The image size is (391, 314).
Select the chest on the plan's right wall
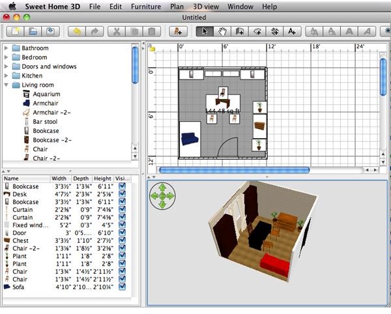click(x=260, y=126)
